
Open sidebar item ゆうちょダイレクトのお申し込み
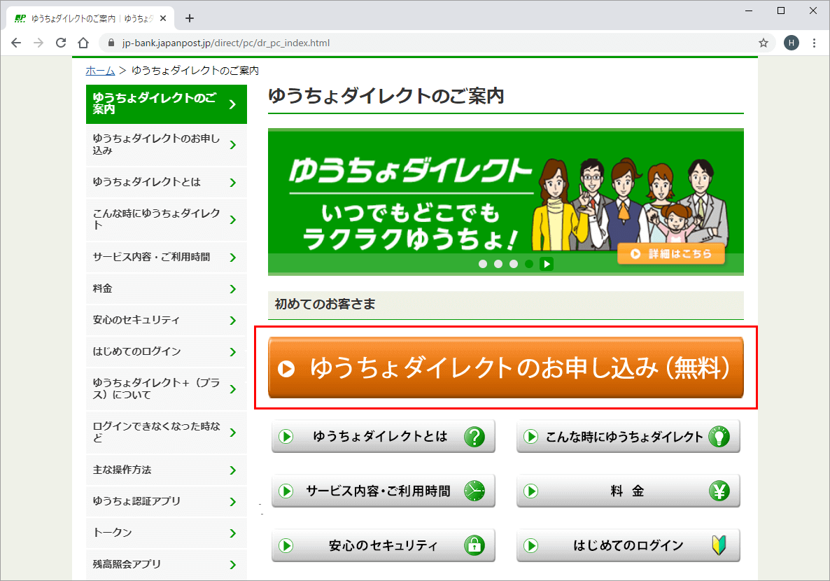tap(167, 145)
